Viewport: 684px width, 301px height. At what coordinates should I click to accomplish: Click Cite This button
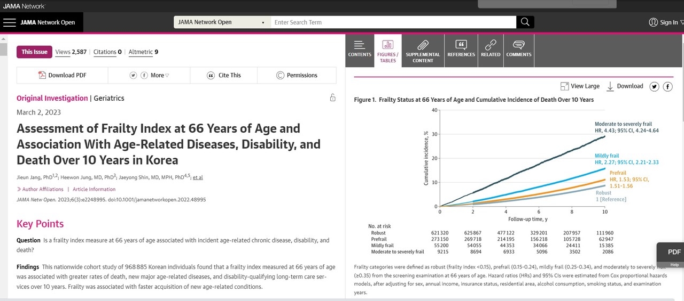pyautogui.click(x=224, y=76)
